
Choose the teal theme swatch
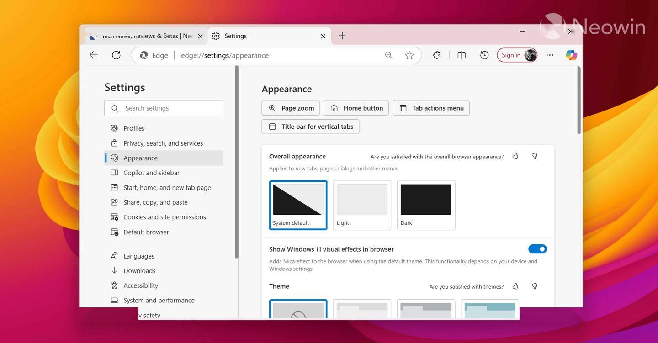coord(490,309)
